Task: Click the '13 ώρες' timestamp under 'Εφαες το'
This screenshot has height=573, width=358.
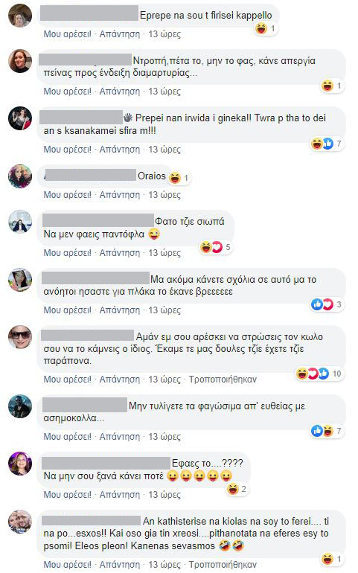Action: click(164, 494)
